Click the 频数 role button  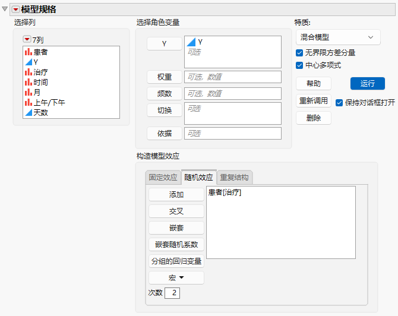tap(164, 94)
